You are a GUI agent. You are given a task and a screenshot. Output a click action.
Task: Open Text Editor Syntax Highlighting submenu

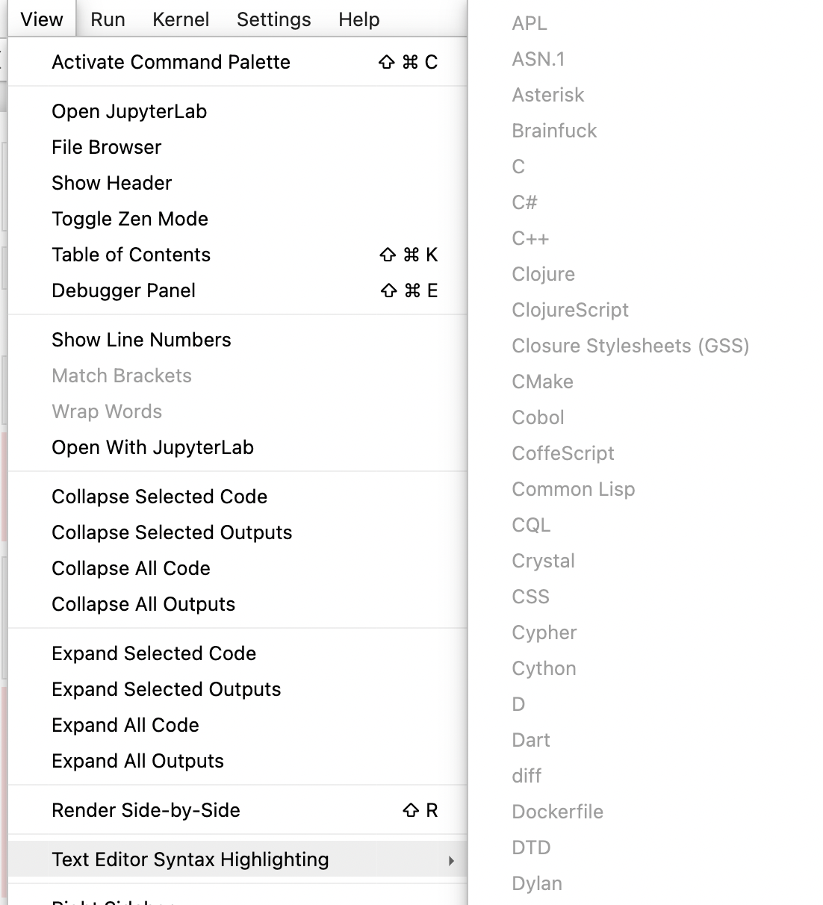[x=237, y=859]
